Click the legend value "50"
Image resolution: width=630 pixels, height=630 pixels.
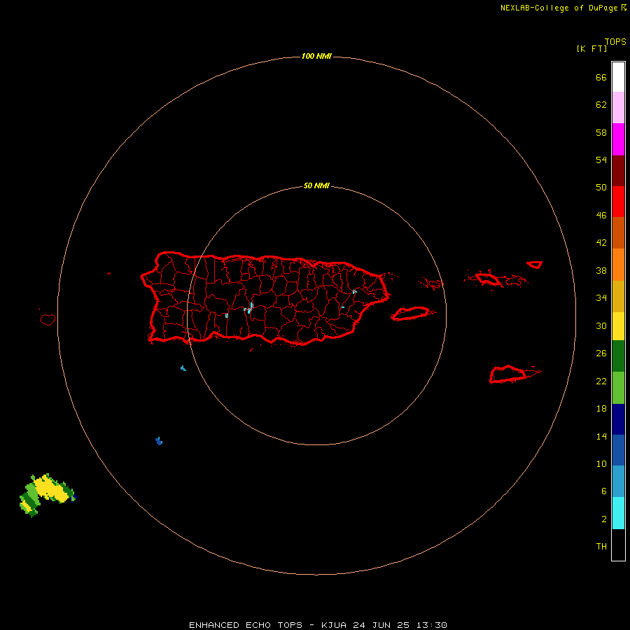601,188
